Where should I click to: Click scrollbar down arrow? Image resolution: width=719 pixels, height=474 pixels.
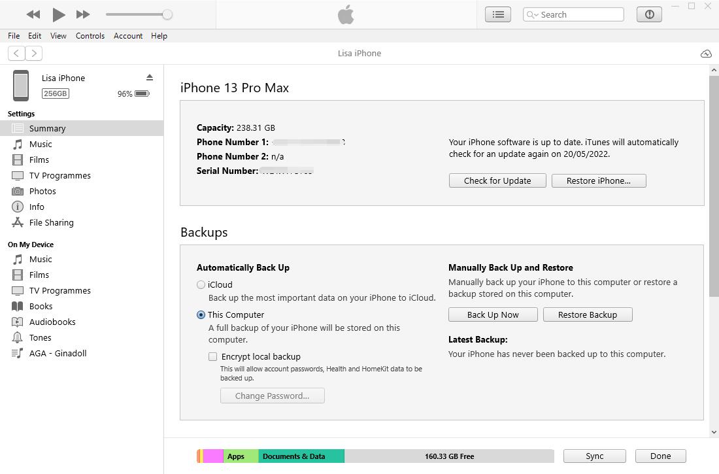(x=714, y=432)
